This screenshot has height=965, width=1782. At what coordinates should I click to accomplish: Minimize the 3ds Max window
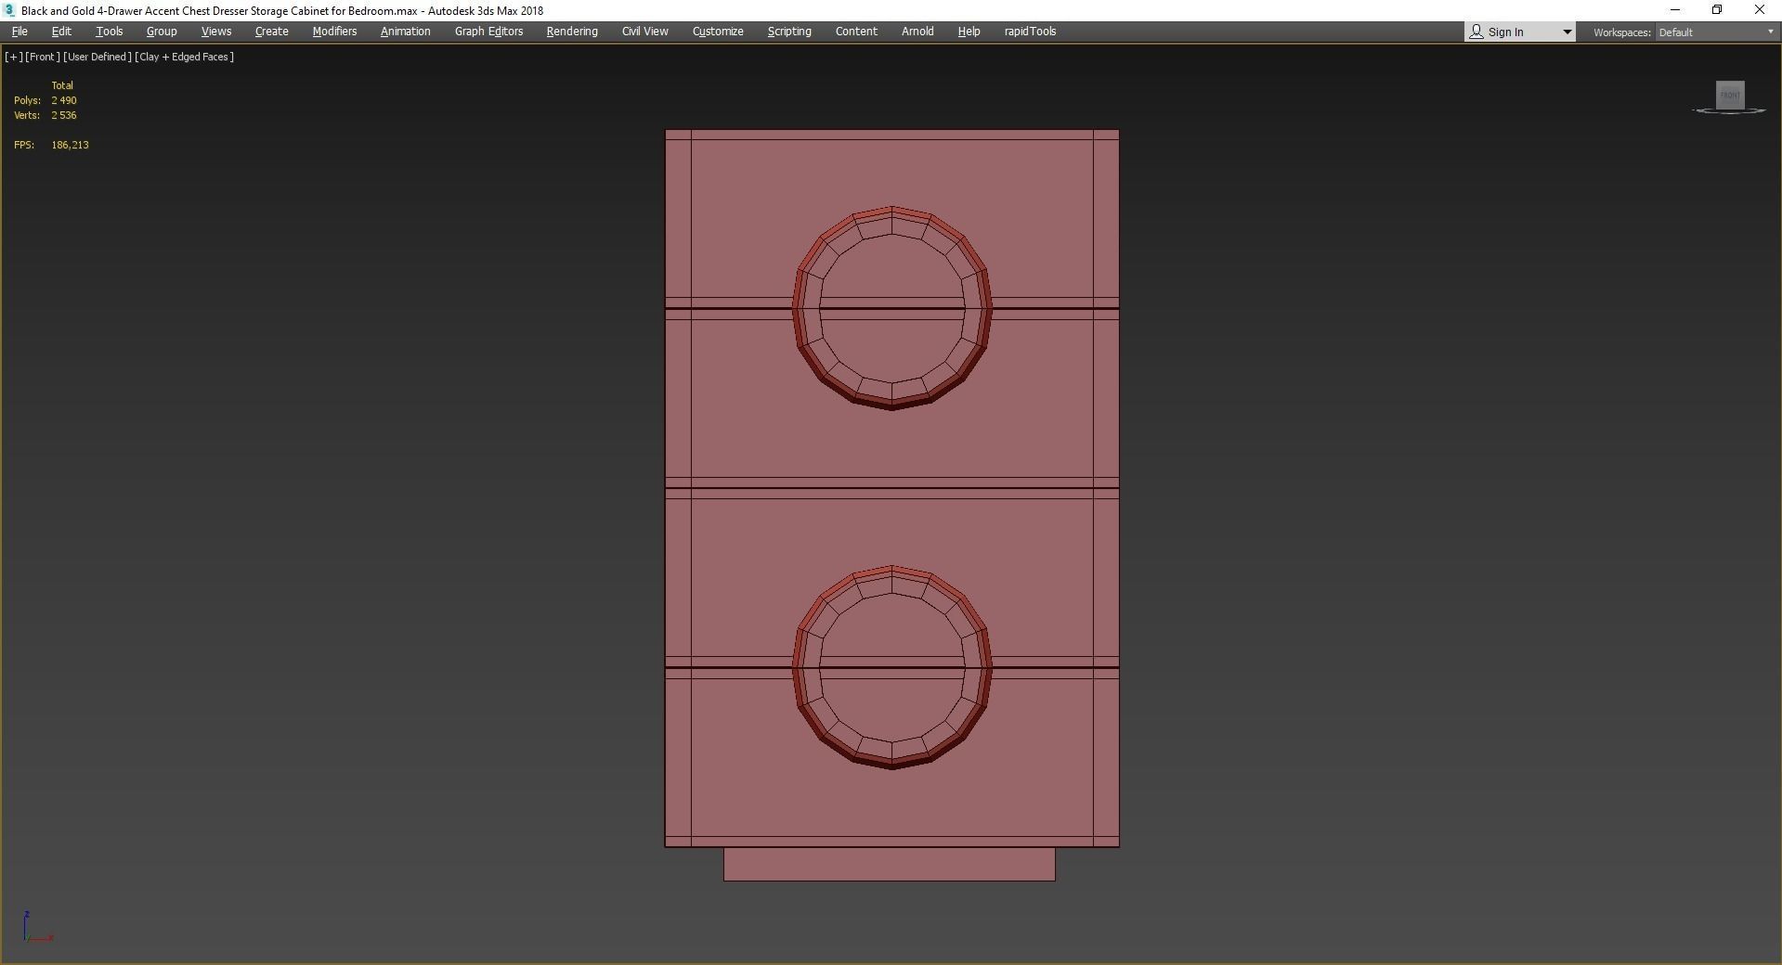point(1675,10)
